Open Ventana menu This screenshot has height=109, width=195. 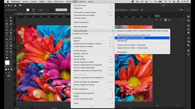82,2
